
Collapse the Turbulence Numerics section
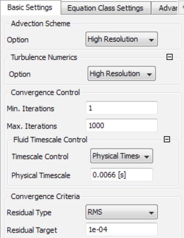tap(169, 57)
